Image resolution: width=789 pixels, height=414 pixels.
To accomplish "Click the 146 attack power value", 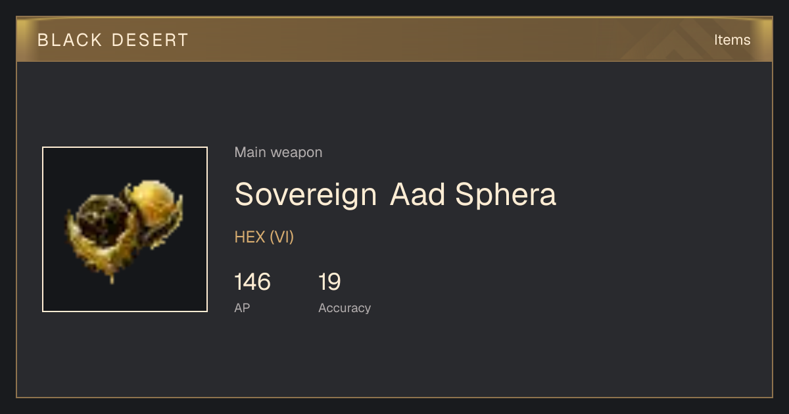I will pyautogui.click(x=252, y=282).
